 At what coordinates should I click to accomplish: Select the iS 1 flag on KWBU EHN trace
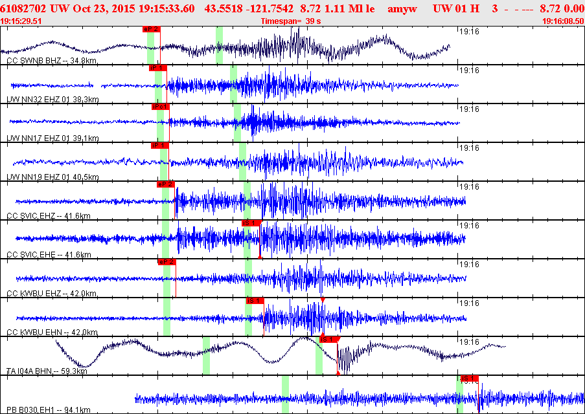click(x=255, y=300)
